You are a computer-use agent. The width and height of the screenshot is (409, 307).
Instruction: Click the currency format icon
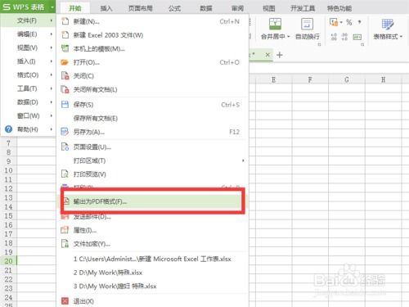pyautogui.click(x=334, y=22)
